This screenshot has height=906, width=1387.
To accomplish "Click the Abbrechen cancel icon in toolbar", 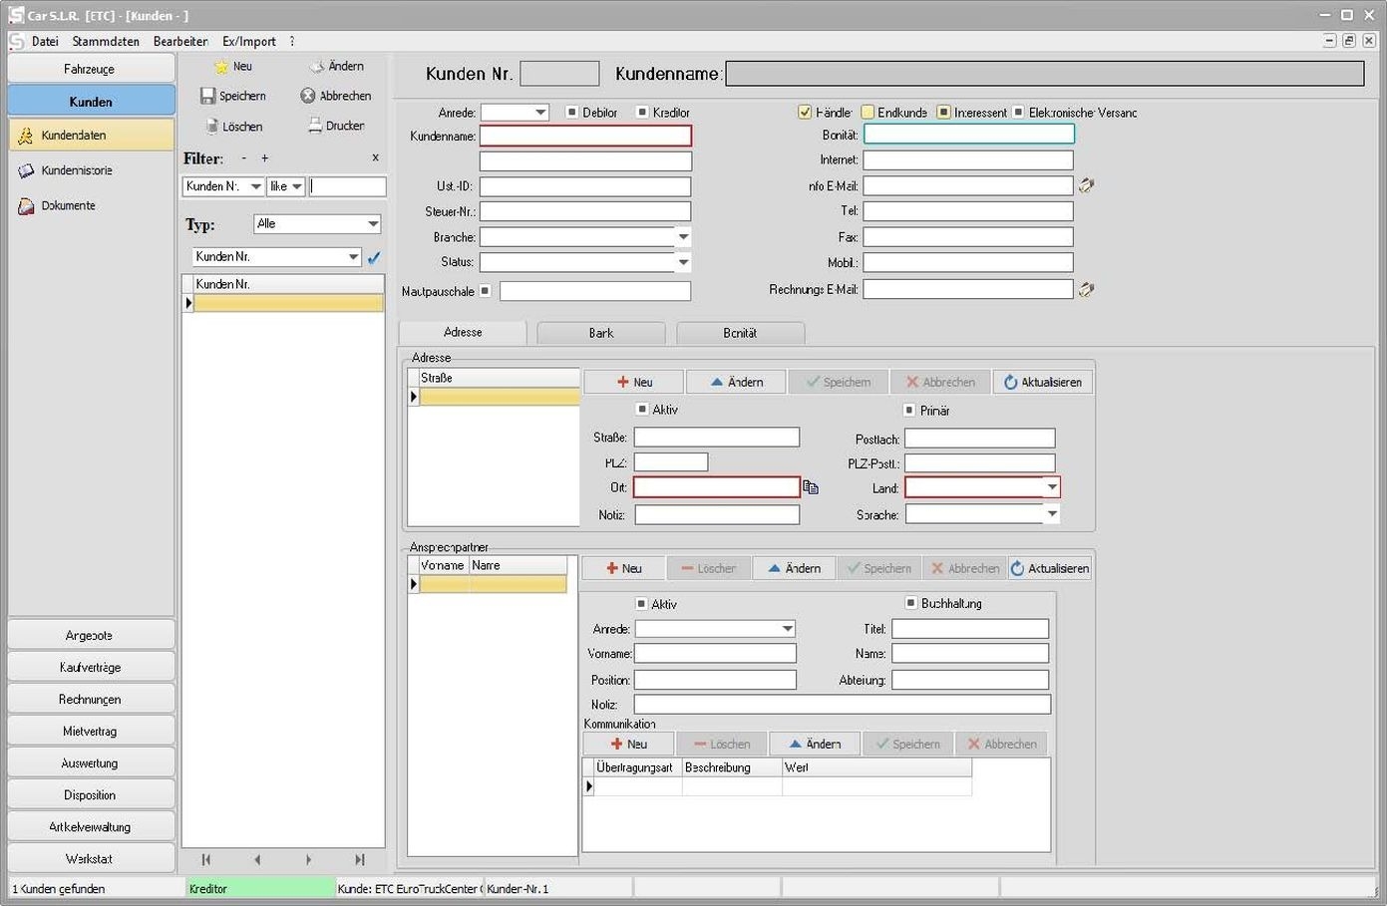I will [x=308, y=96].
